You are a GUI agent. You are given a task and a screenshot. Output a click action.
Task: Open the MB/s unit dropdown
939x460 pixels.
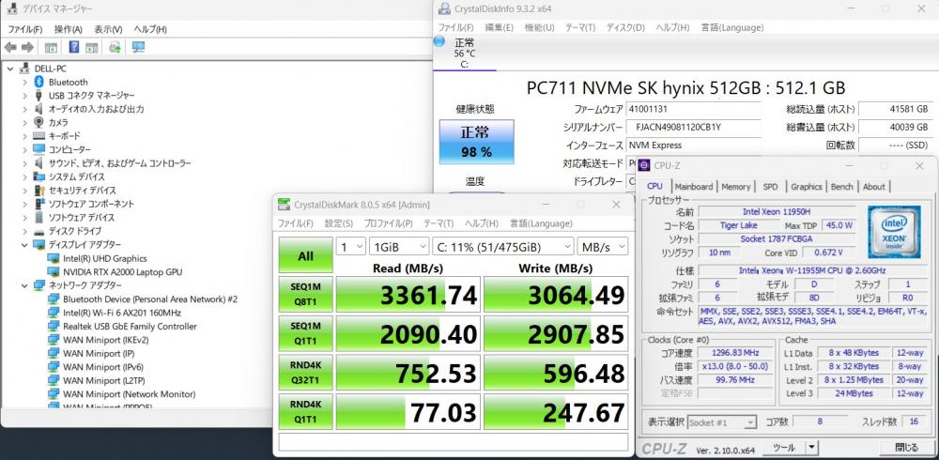pos(603,246)
